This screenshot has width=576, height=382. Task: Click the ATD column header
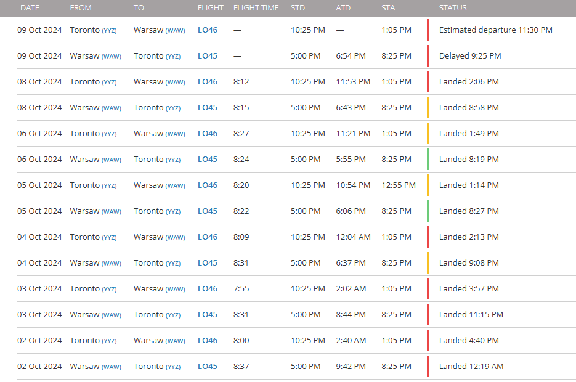(x=343, y=8)
